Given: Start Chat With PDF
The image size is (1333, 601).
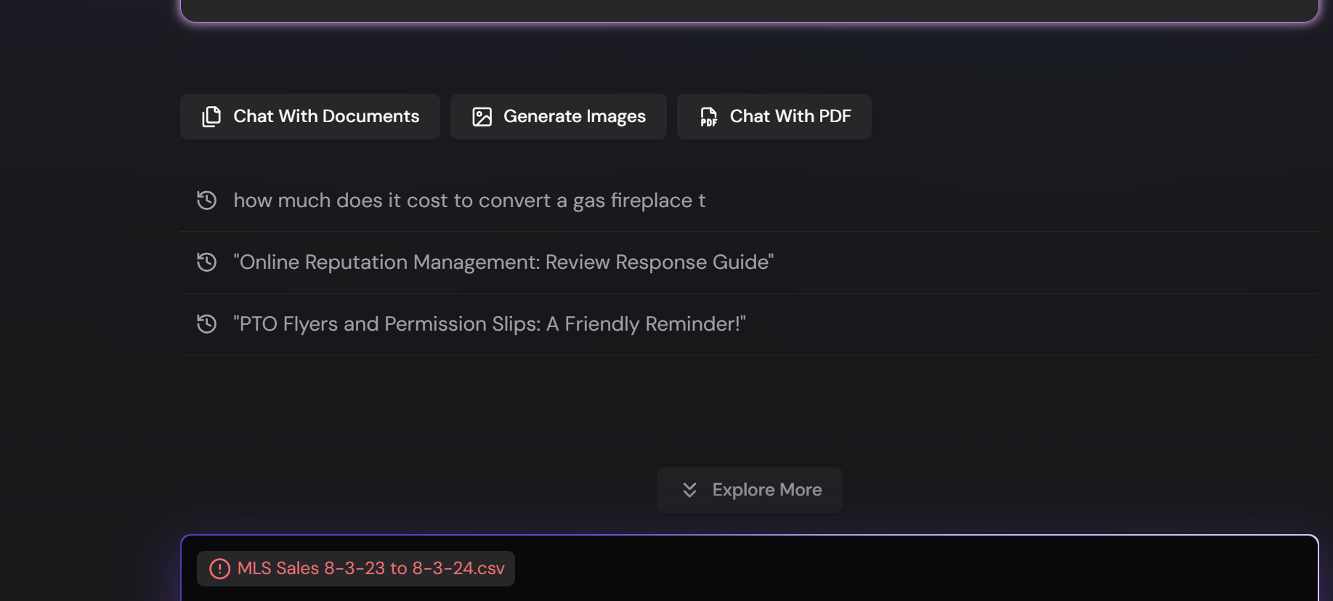Looking at the screenshot, I should [774, 116].
